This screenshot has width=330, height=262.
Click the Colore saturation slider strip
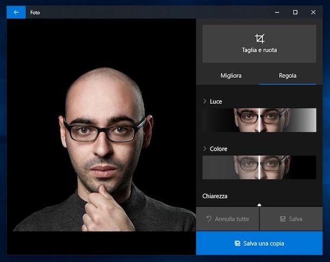click(259, 167)
